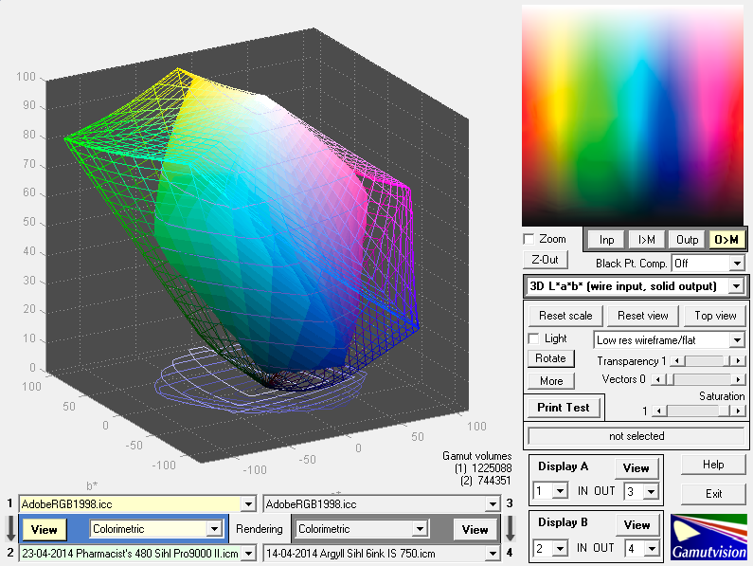753x566 pixels.
Task: Enable the Zoom checkbox
Action: [x=529, y=239]
